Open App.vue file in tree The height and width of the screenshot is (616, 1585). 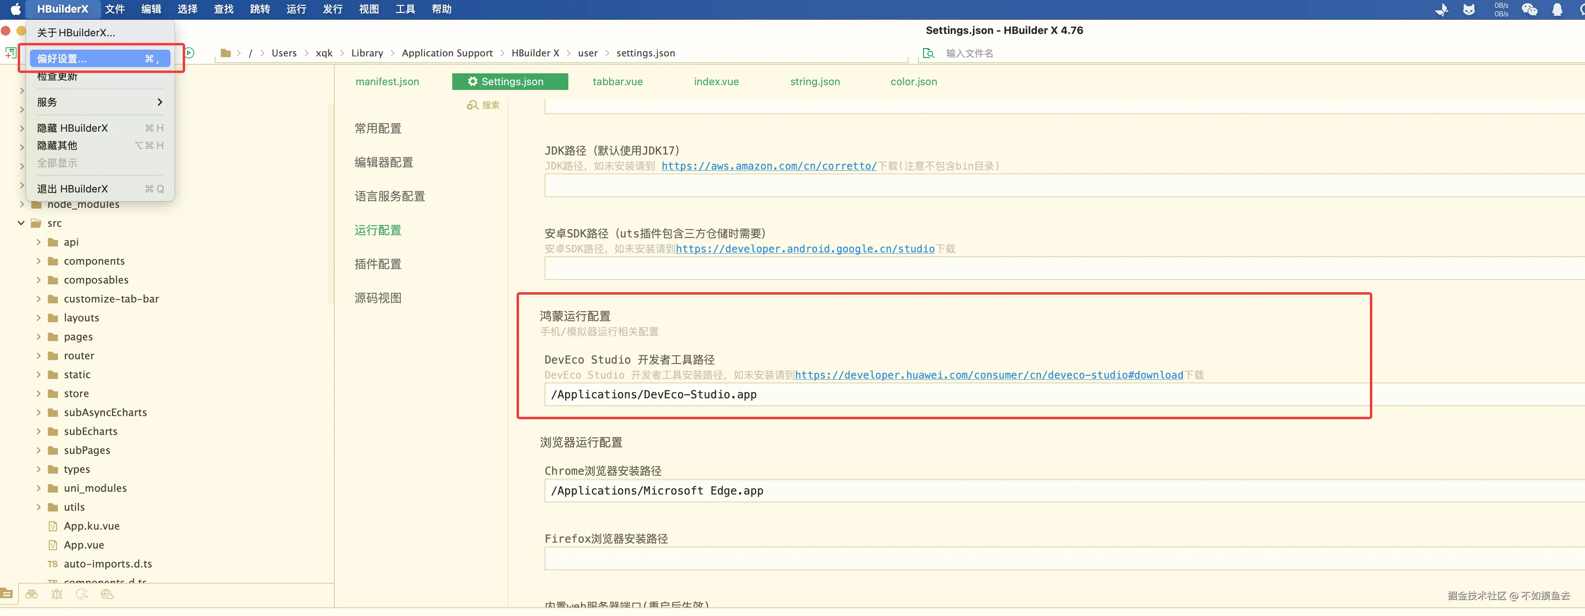[84, 545]
